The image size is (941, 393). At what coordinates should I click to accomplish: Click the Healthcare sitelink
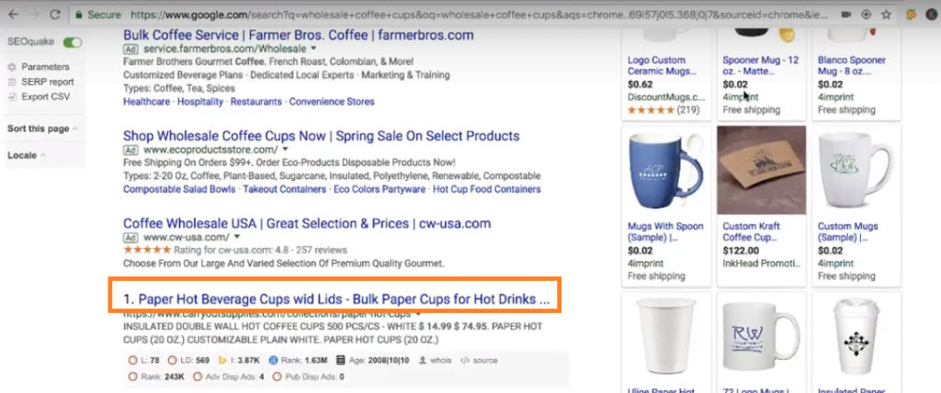tap(146, 101)
